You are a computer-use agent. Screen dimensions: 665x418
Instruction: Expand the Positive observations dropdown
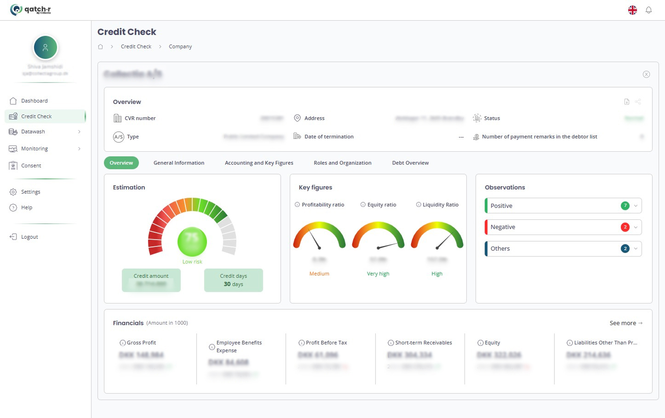coord(636,206)
